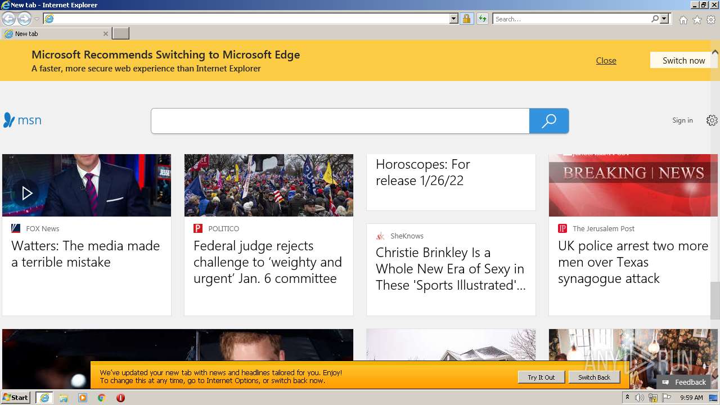
Task: Click the FOX News source label
Action: coord(42,228)
